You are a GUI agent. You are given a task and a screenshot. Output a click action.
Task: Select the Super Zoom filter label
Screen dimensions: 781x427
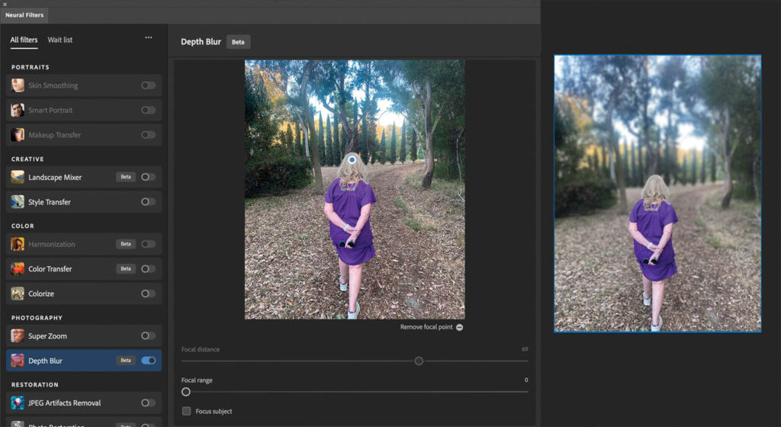coord(47,336)
